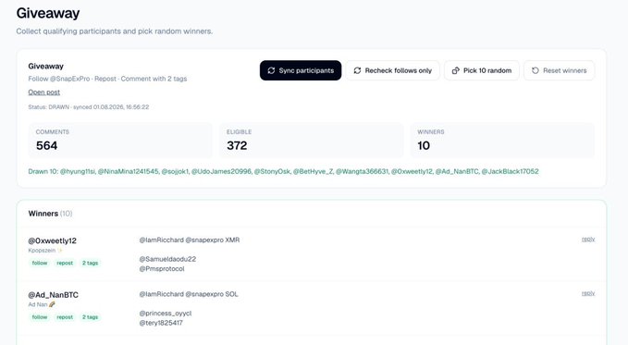
Task: Click the refresh icon in Recheck follows only
Action: point(357,70)
